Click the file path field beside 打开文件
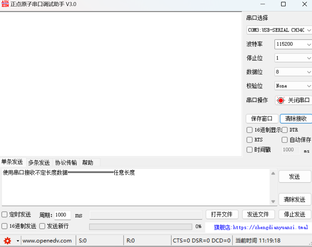This screenshot has width=312, height=247. (x=146, y=215)
